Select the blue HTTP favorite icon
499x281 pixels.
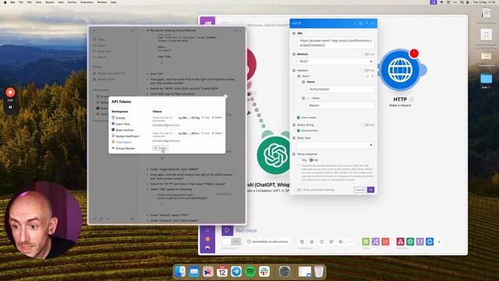coord(430,241)
